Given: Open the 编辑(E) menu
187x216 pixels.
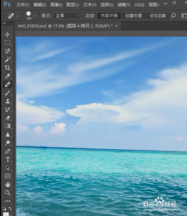Looking at the screenshot, I should point(40,5).
